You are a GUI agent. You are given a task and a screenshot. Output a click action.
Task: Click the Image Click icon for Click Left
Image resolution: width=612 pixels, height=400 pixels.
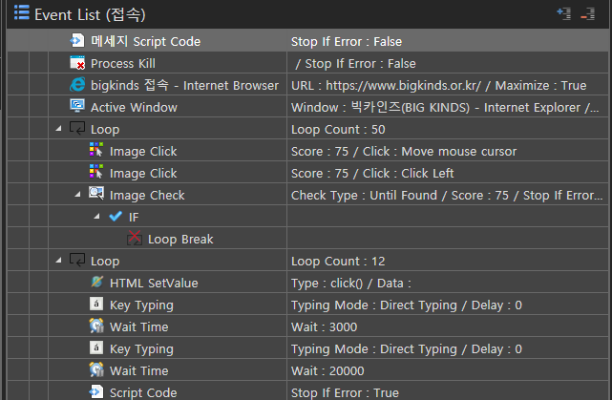click(x=96, y=171)
